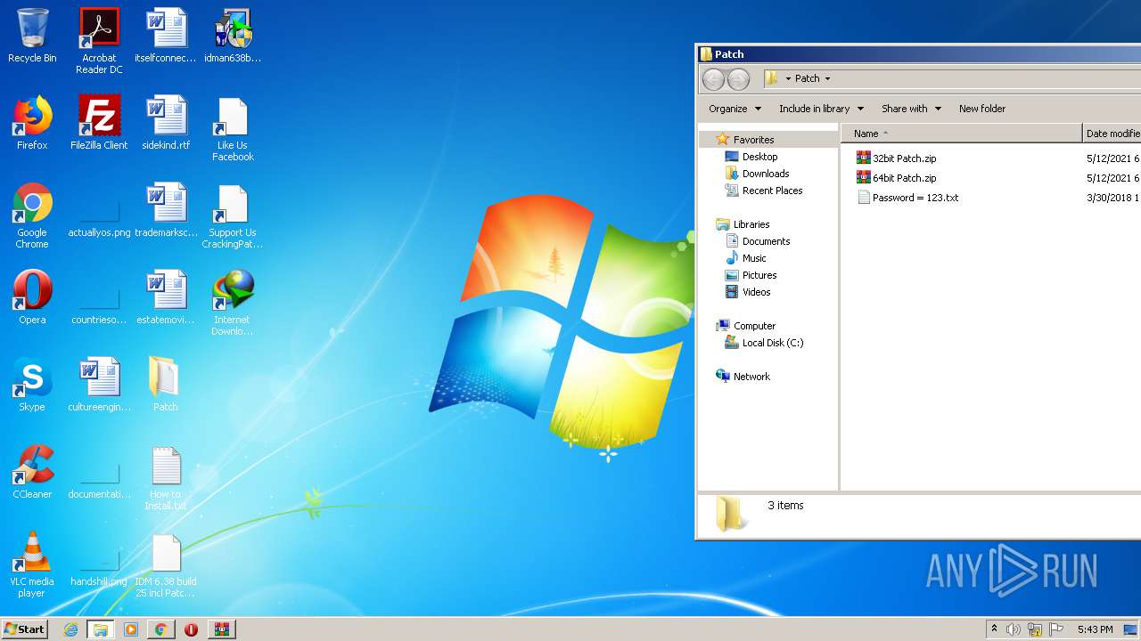Sort files by Name column header

pos(961,134)
